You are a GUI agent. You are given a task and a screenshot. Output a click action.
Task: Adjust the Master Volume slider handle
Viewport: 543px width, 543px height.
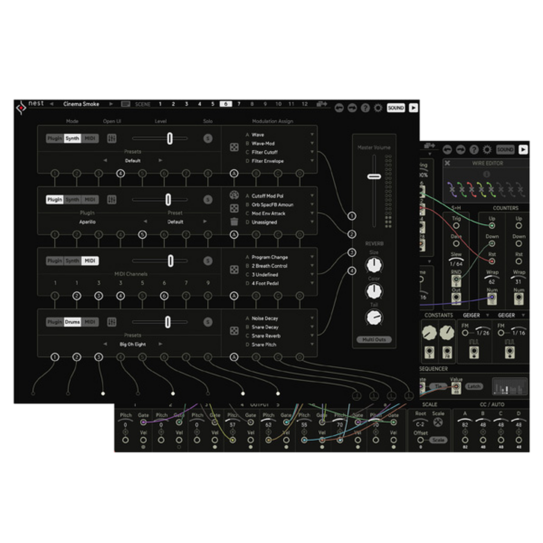pyautogui.click(x=374, y=176)
